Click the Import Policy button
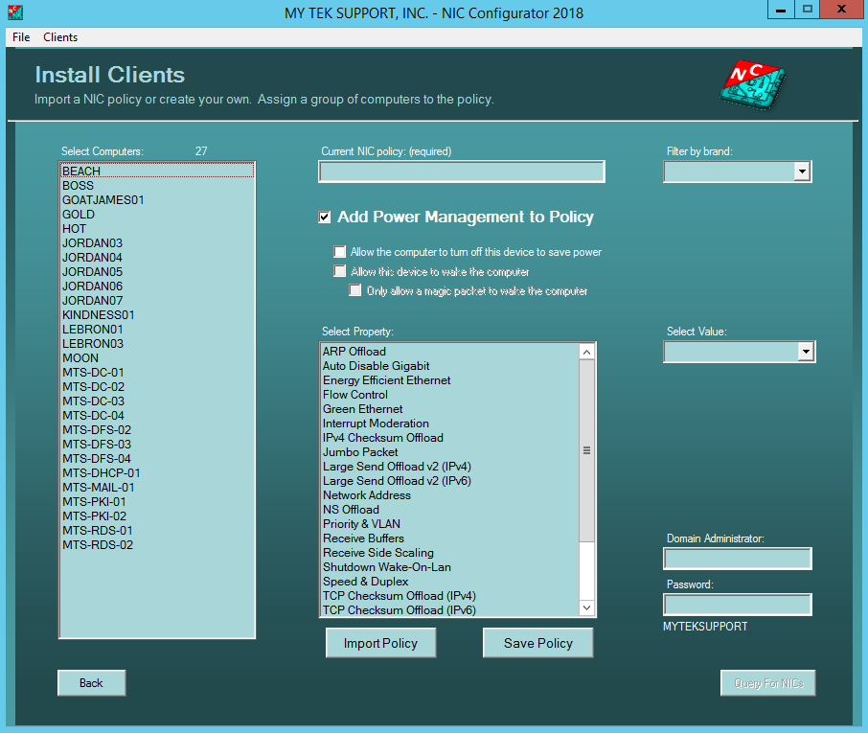Screen dimensions: 868x733 click(380, 642)
